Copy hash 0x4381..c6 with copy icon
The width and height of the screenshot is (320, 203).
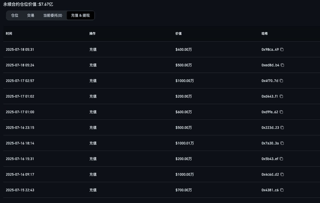coord(282,190)
